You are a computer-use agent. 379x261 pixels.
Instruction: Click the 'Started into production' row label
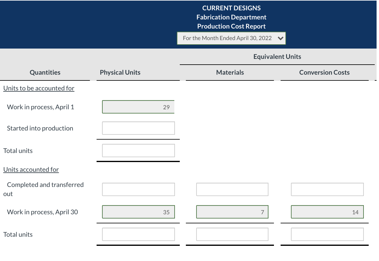(x=40, y=128)
